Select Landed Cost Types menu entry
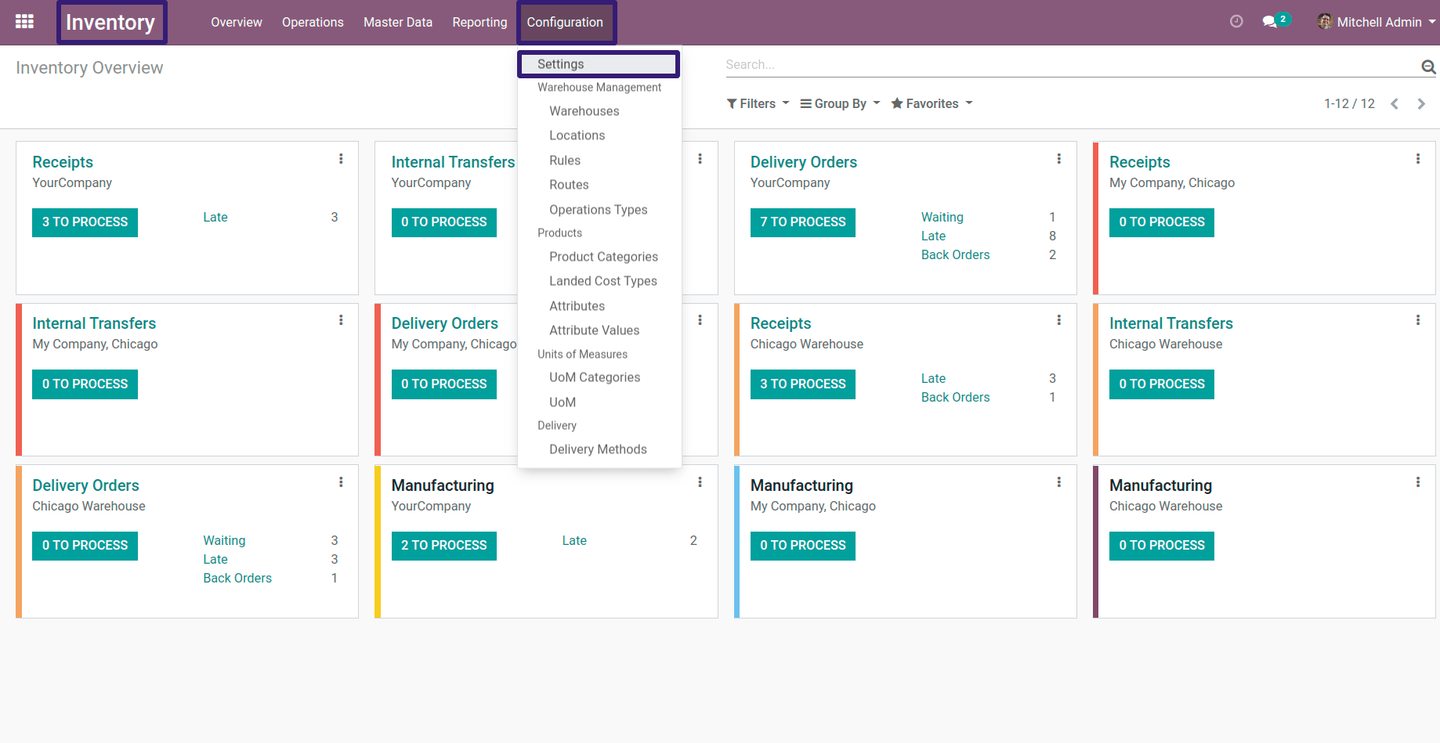This screenshot has height=743, width=1440. 603,281
